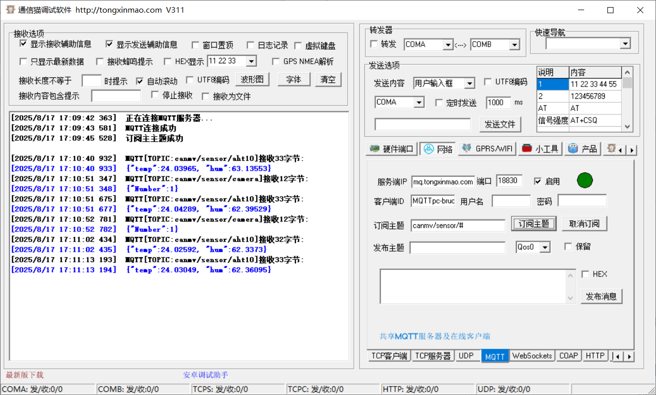Click the 订阅主题 subscribe button
The image size is (656, 395).
pos(534,224)
